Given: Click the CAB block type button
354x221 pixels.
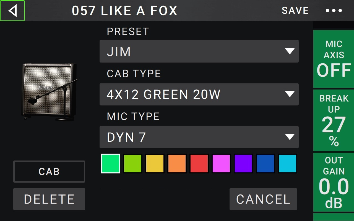Looking at the screenshot, I should pyautogui.click(x=49, y=172).
